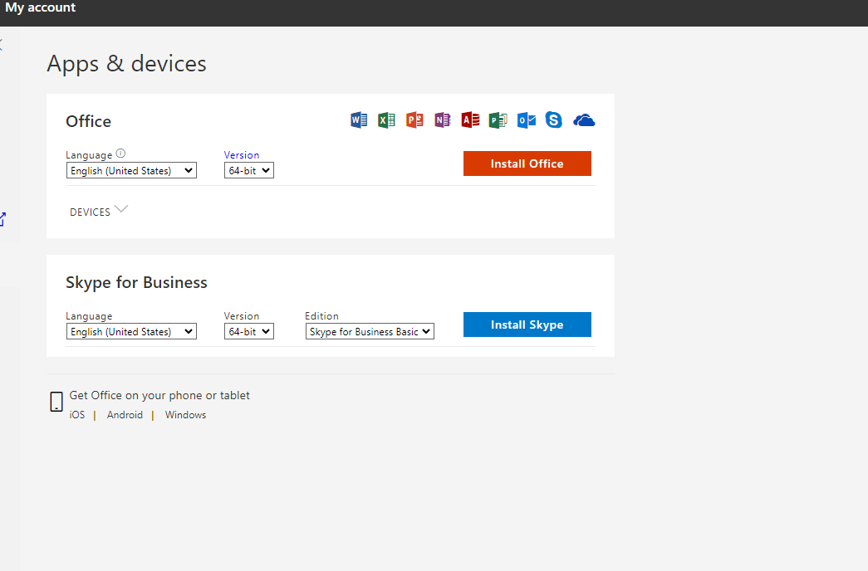The image size is (868, 571).
Task: Click the Word app icon
Action: [x=358, y=120]
